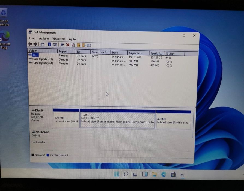
Task: Click the blue Partiție primară legend swatch
Action: (48, 155)
